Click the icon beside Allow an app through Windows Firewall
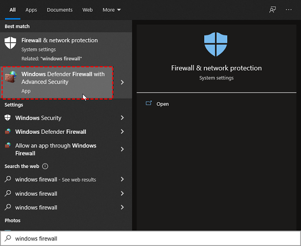The height and width of the screenshot is (246, 301). [x=8, y=145]
